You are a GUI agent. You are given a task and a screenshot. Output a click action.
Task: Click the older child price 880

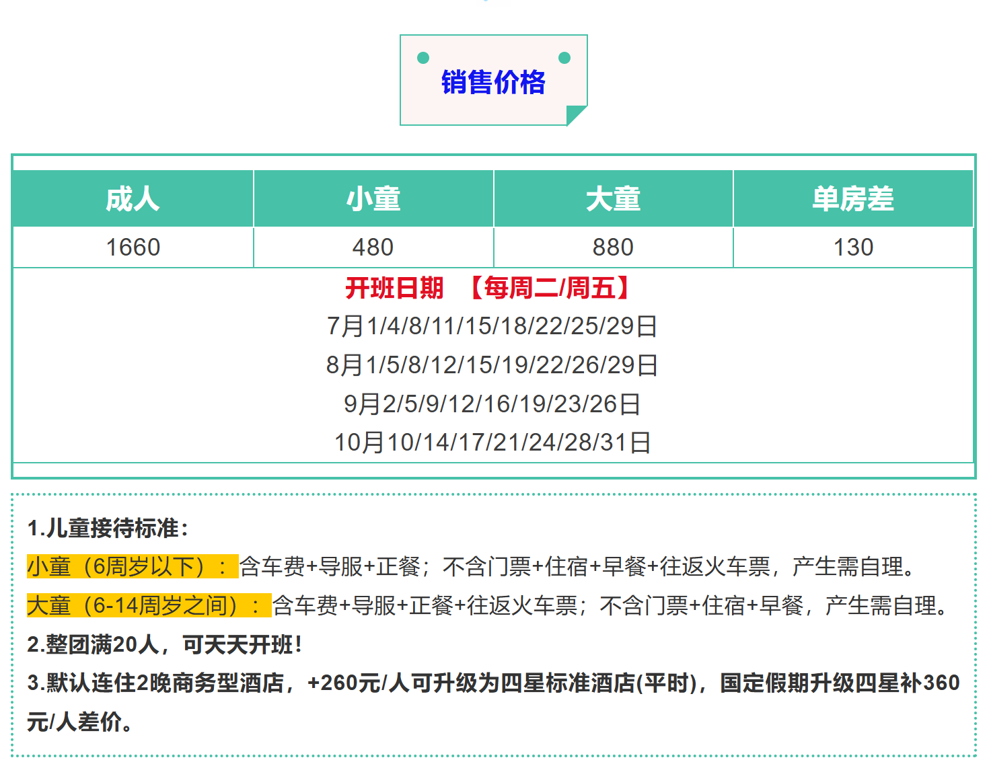pos(613,247)
